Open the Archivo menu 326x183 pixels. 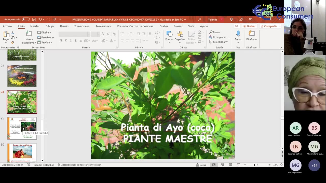tap(7, 26)
